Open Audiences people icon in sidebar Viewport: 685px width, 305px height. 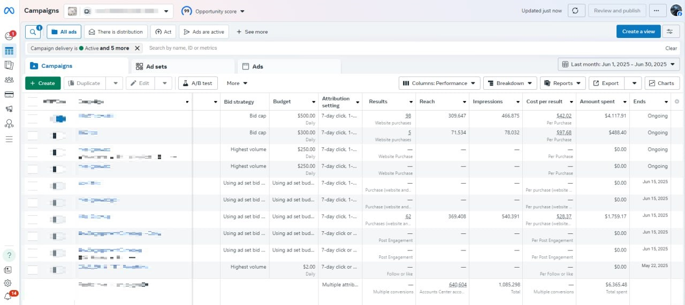[9, 80]
